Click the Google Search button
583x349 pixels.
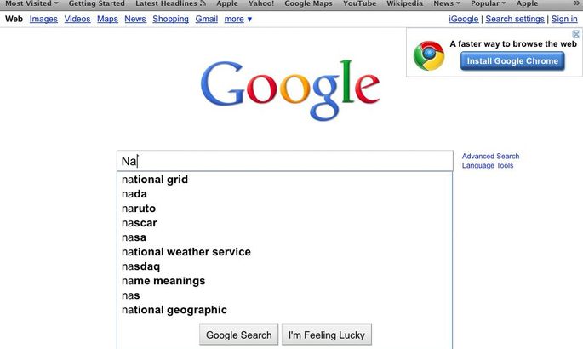[x=238, y=335]
